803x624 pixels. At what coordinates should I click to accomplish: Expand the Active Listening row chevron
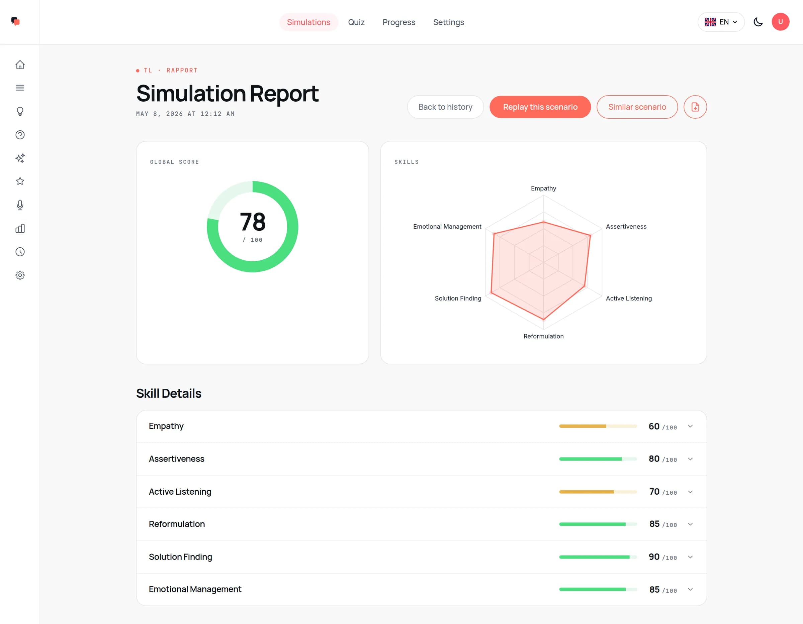(690, 492)
